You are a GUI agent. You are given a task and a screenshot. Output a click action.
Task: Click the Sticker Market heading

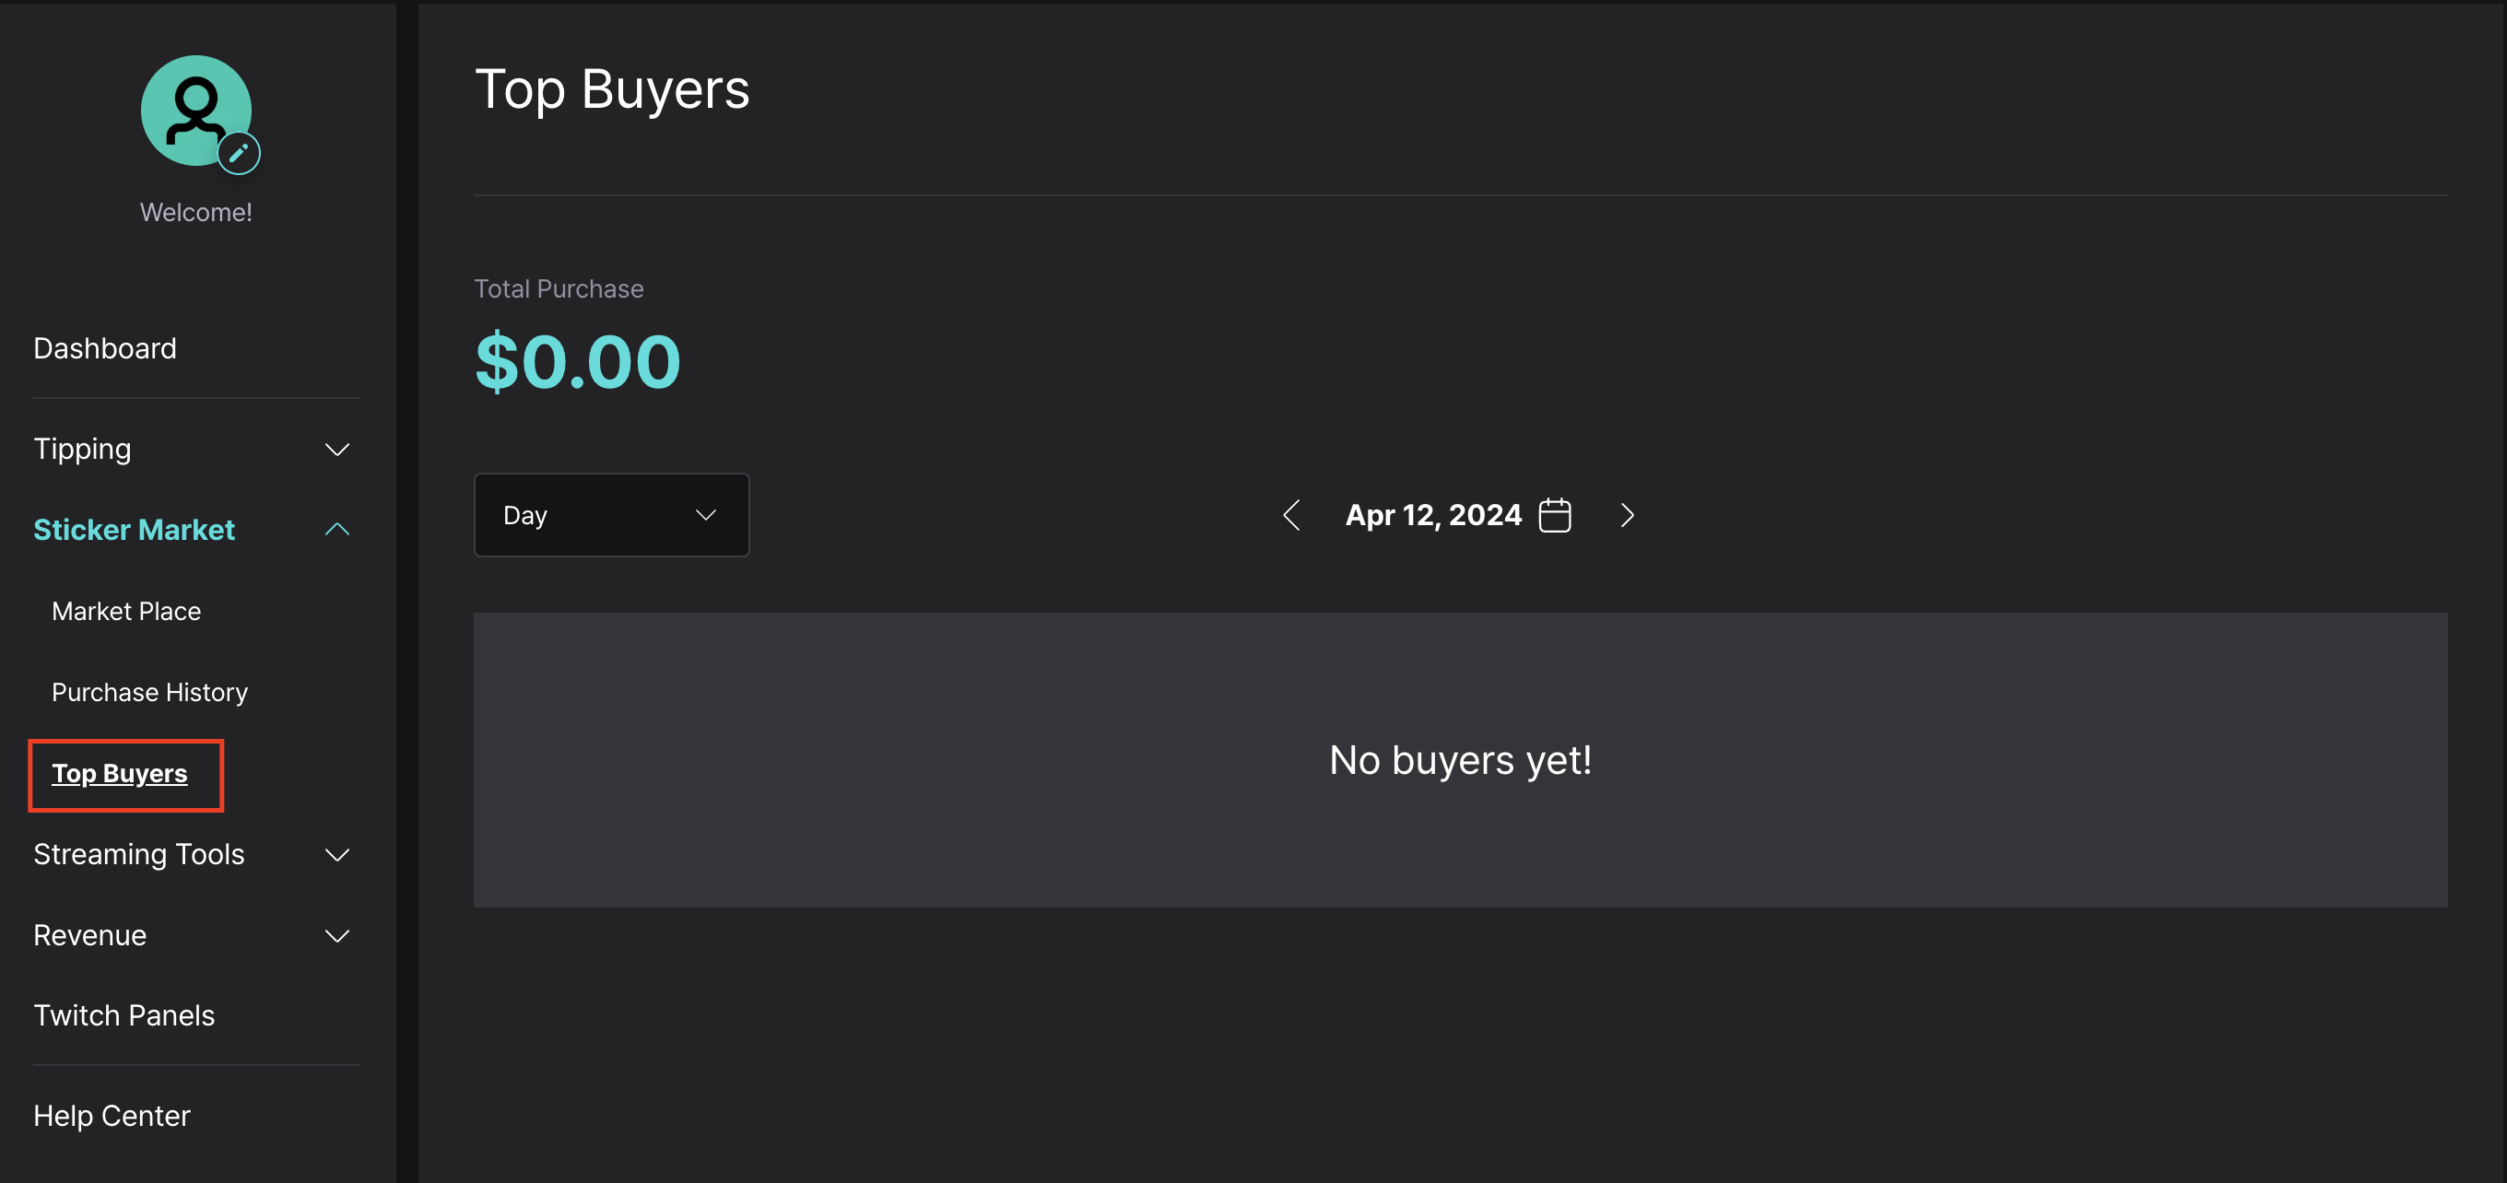(x=135, y=529)
